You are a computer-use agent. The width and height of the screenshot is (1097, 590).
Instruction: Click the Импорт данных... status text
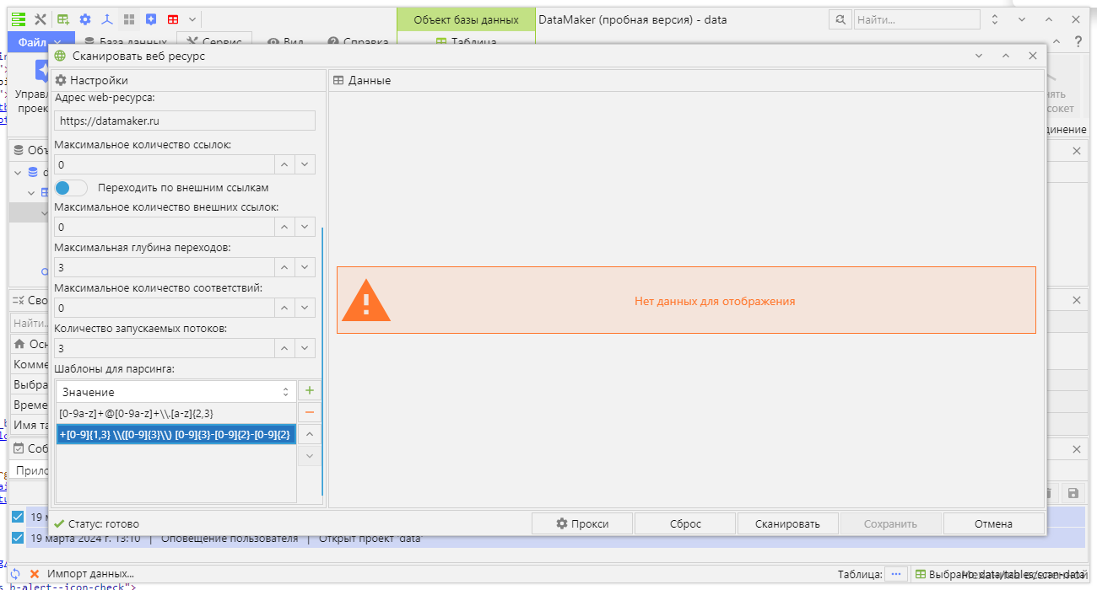coord(91,573)
